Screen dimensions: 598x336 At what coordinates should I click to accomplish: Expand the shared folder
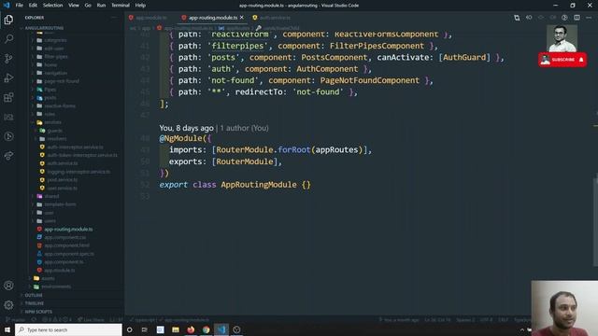52,196
